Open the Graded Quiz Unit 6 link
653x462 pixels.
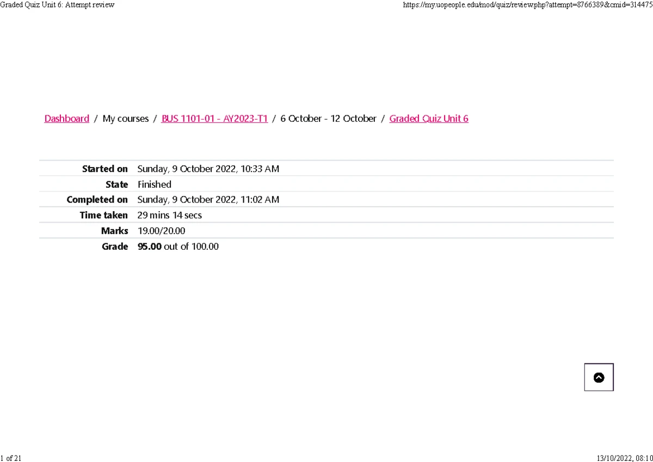pyautogui.click(x=429, y=119)
